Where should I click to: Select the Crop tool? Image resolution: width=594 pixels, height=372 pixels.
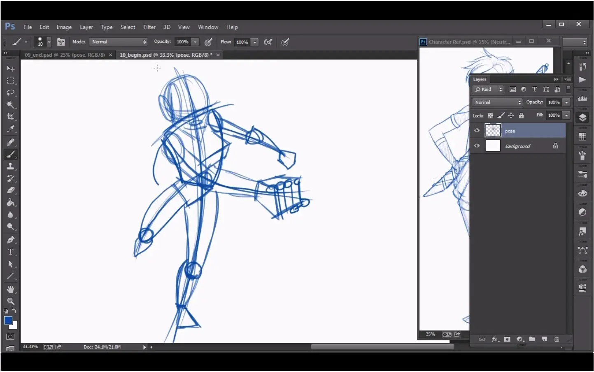click(x=11, y=117)
